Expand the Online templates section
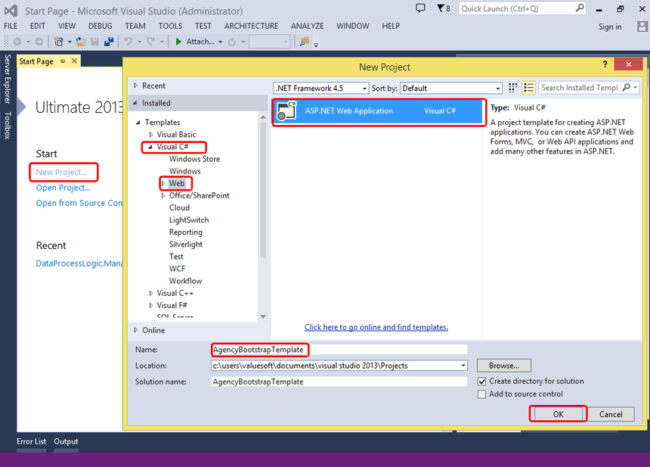This screenshot has height=467, width=650. pyautogui.click(x=136, y=330)
